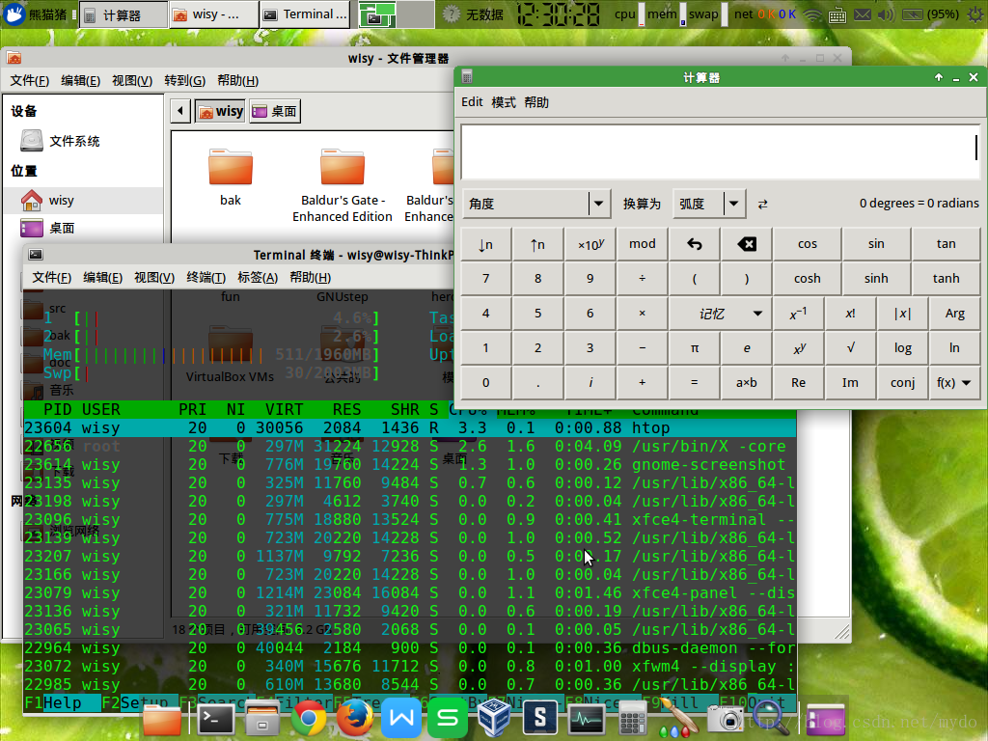Open the 弧度 target unit dropdown
Image resolution: width=988 pixels, height=741 pixels.
pos(709,204)
